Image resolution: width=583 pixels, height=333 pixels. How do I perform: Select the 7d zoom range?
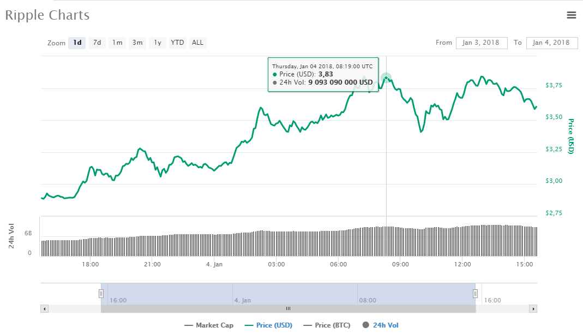(97, 43)
